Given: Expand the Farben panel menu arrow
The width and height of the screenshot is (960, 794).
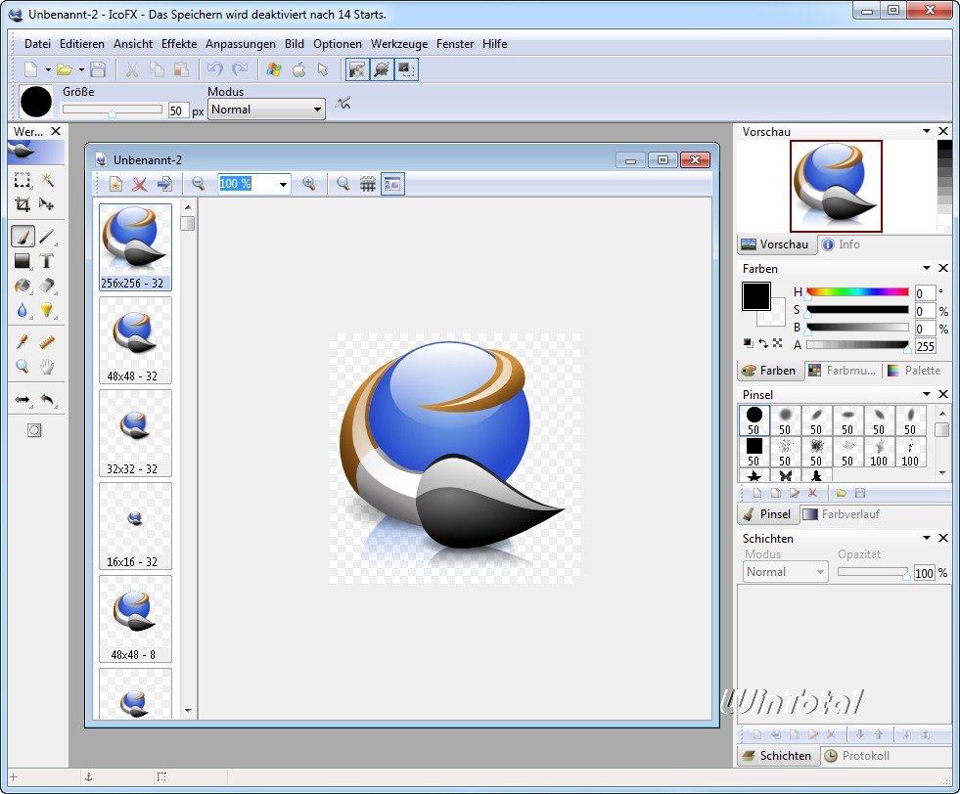Looking at the screenshot, I should [927, 269].
